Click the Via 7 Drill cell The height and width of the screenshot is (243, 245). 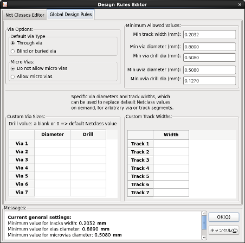pos(88,192)
